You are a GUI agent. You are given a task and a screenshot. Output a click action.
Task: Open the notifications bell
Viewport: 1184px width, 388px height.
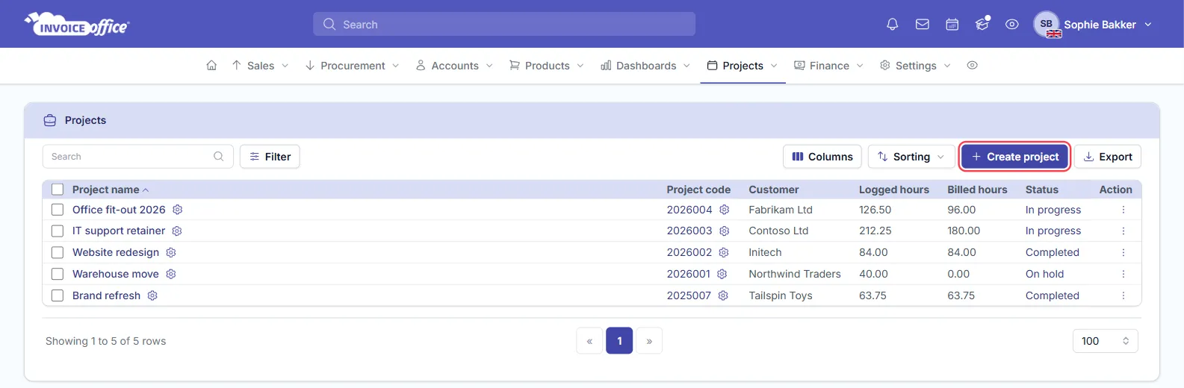pos(892,24)
